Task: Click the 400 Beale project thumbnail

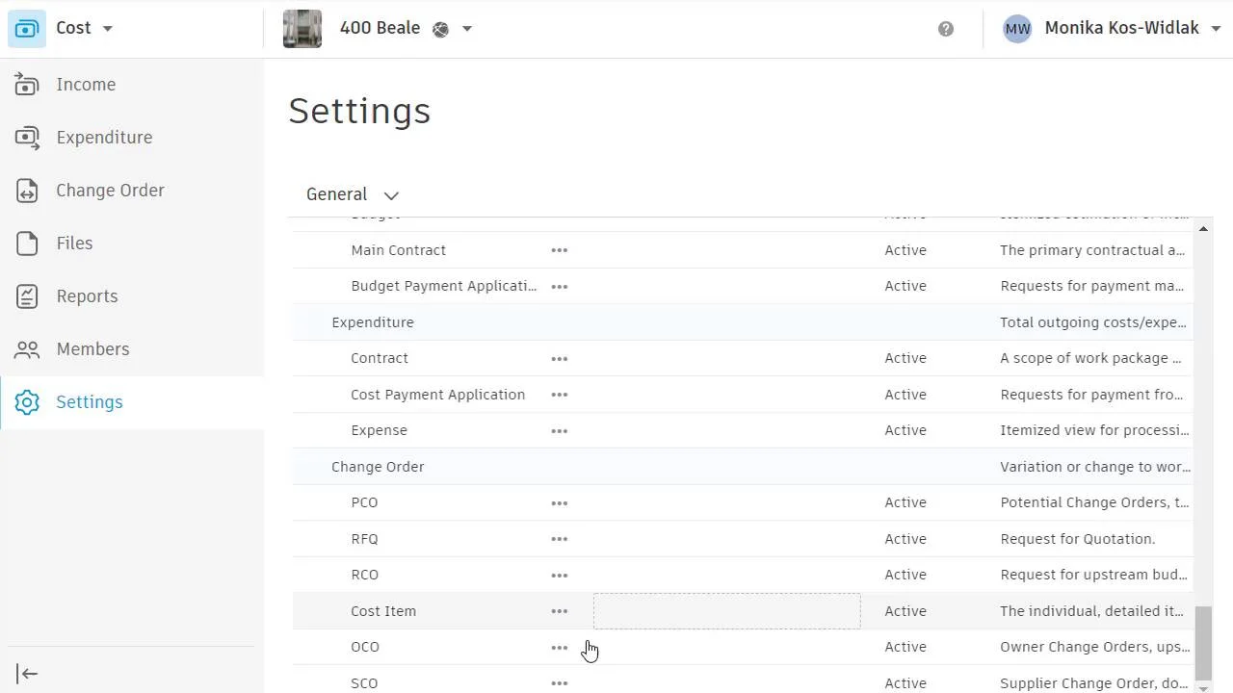Action: pyautogui.click(x=302, y=29)
